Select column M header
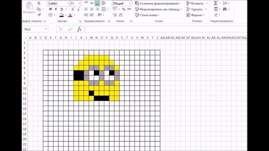The width and height of the screenshot is (269, 151). point(92,38)
